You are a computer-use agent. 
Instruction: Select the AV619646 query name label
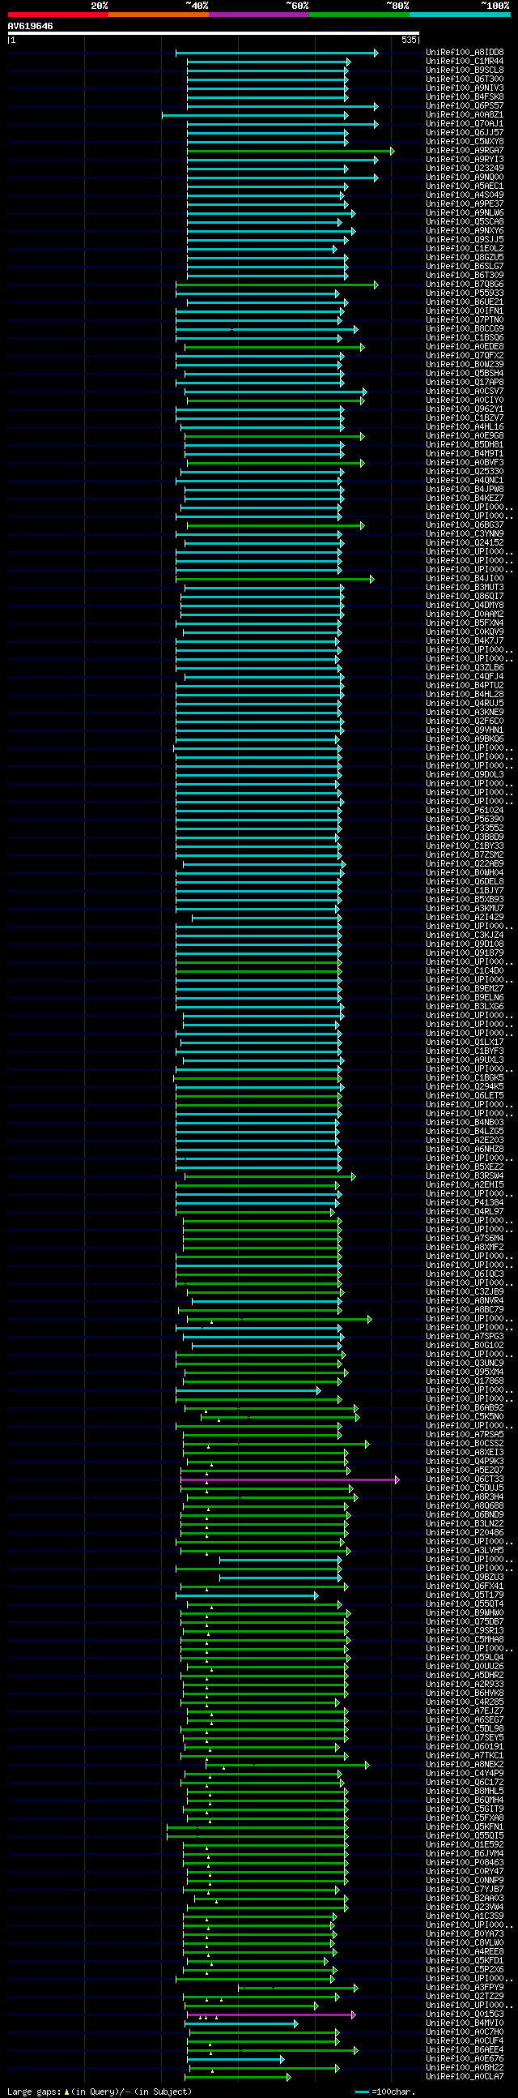pos(30,26)
